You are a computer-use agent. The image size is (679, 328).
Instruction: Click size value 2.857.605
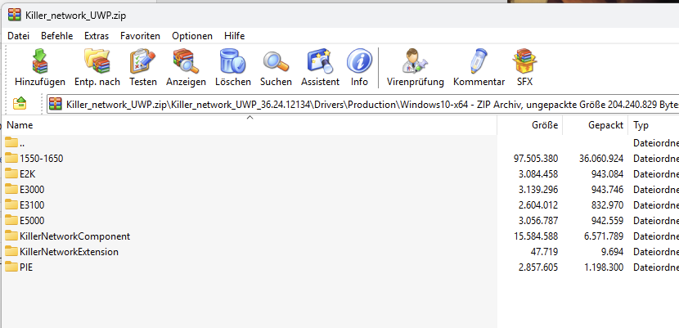[538, 267]
